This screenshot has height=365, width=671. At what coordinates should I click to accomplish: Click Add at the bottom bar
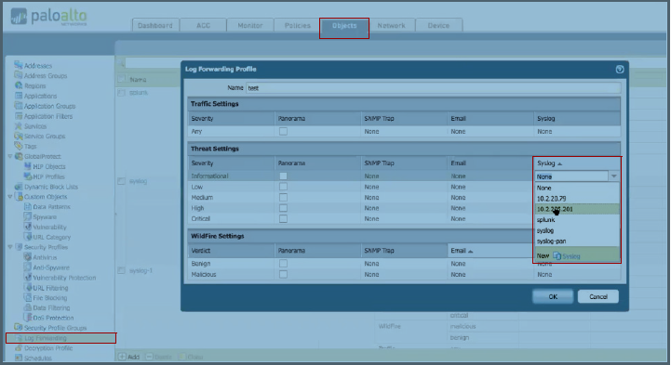coord(128,357)
